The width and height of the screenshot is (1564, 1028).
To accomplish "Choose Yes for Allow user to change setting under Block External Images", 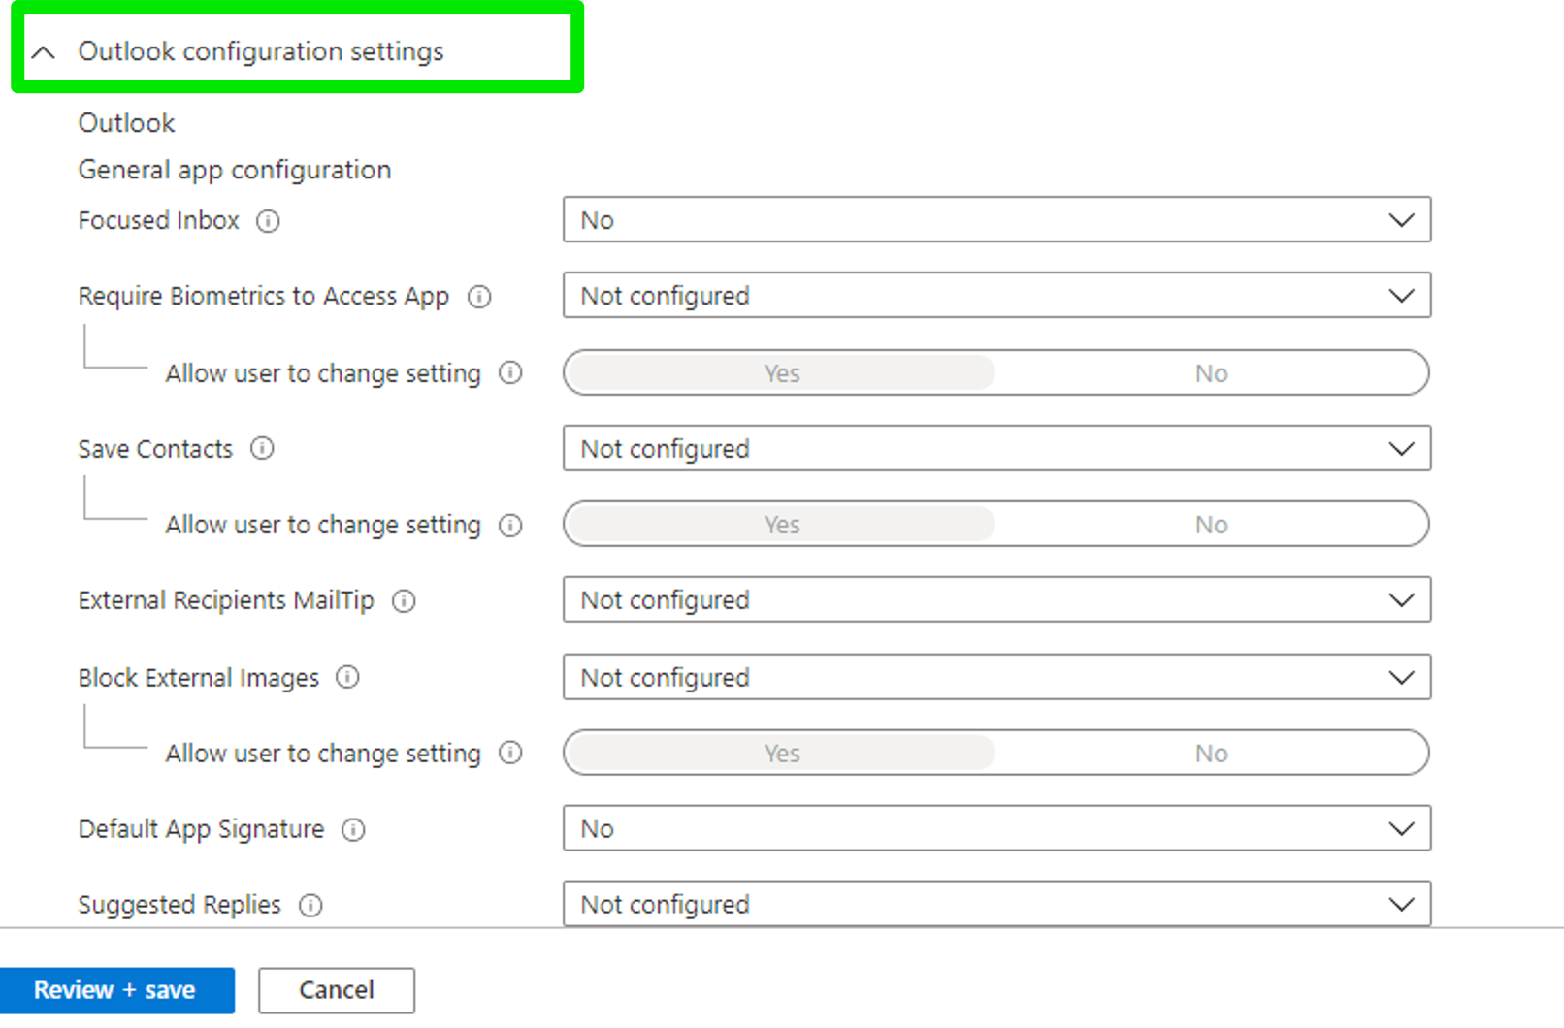I will [781, 753].
